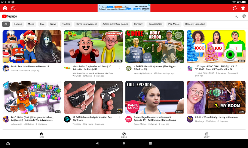Tap the navigation bar home-lock icon

(x=8, y=143)
